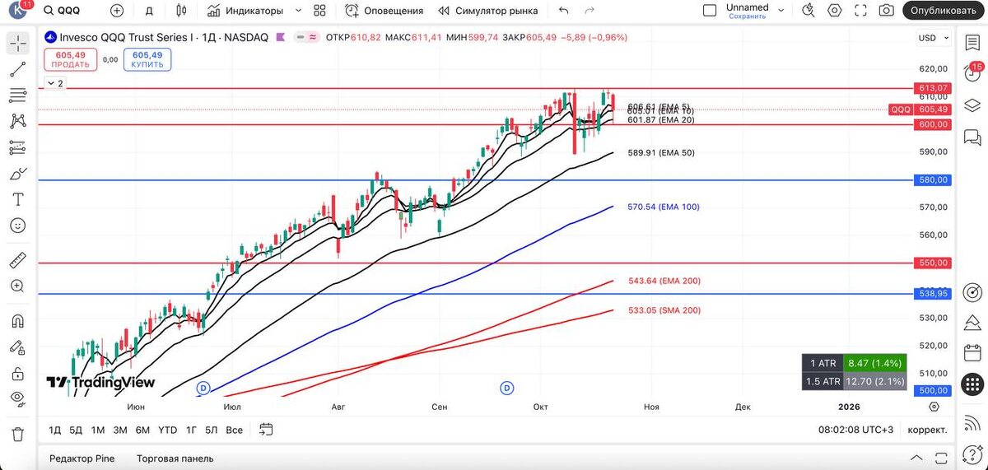Image resolution: width=988 pixels, height=470 pixels.
Task: Select the crosshair cursor tool
Action: pos(17,44)
